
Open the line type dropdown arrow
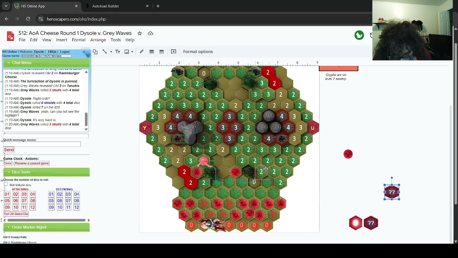(x=111, y=52)
